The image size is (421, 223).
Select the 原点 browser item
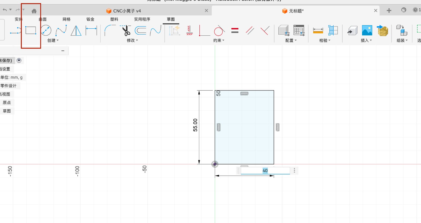(7, 103)
